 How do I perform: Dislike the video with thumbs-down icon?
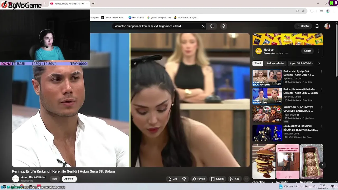[184, 179]
